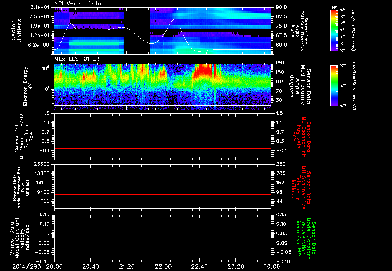Click the 00:00 end time label
Image resolution: width=392 pixels, height=271 pixels.
pyautogui.click(x=271, y=266)
